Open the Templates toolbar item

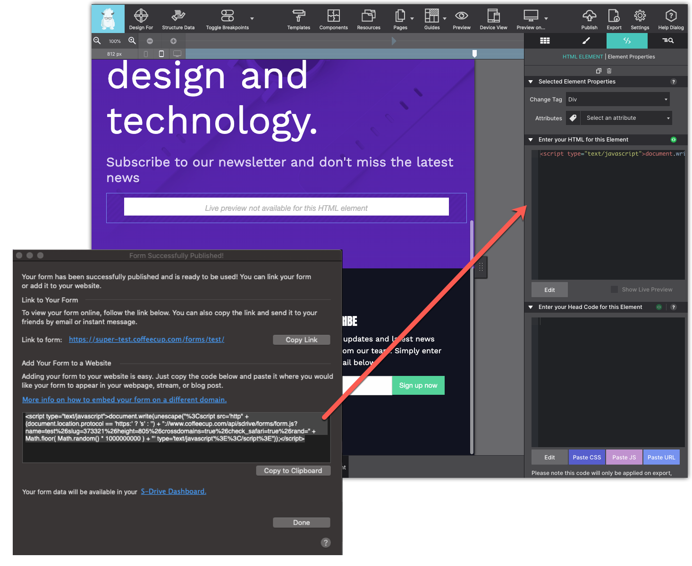click(298, 19)
